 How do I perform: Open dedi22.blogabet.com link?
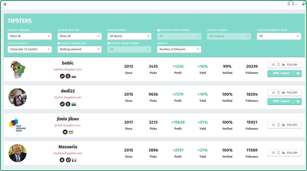coord(68,97)
